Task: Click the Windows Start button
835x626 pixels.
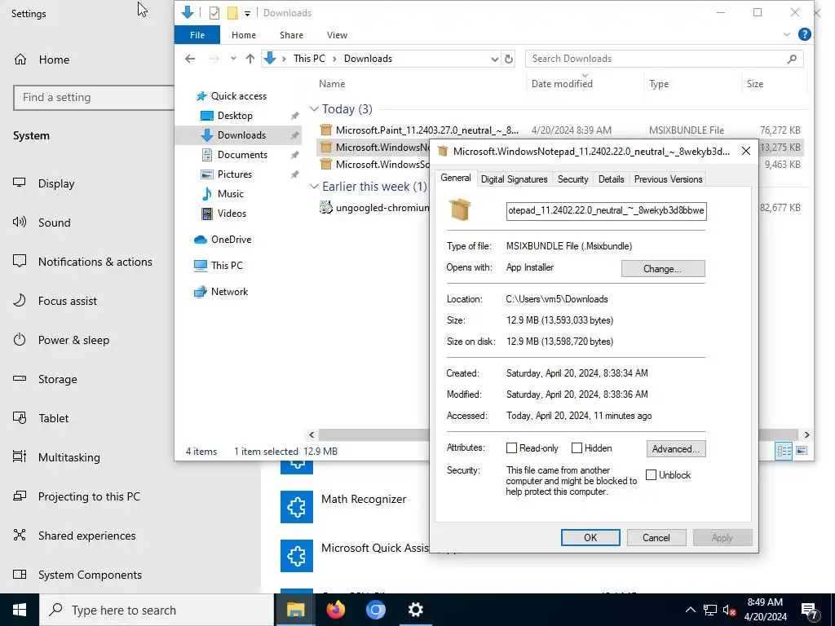Action: point(20,610)
